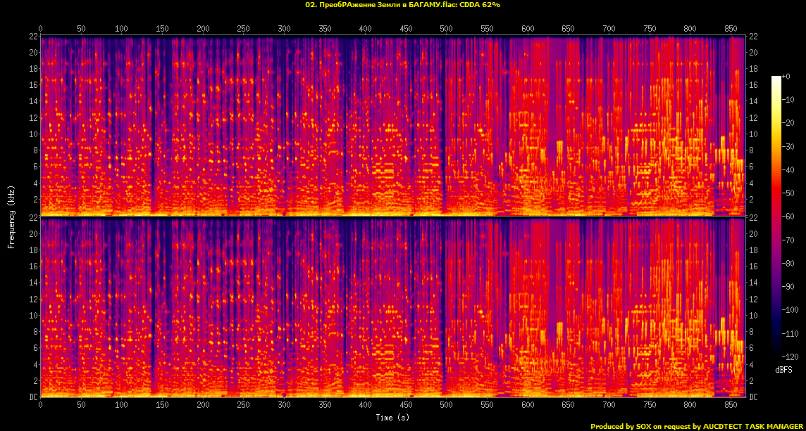Click the 500 tick on bottom time axis
This screenshot has height=431, width=806.
click(x=446, y=405)
